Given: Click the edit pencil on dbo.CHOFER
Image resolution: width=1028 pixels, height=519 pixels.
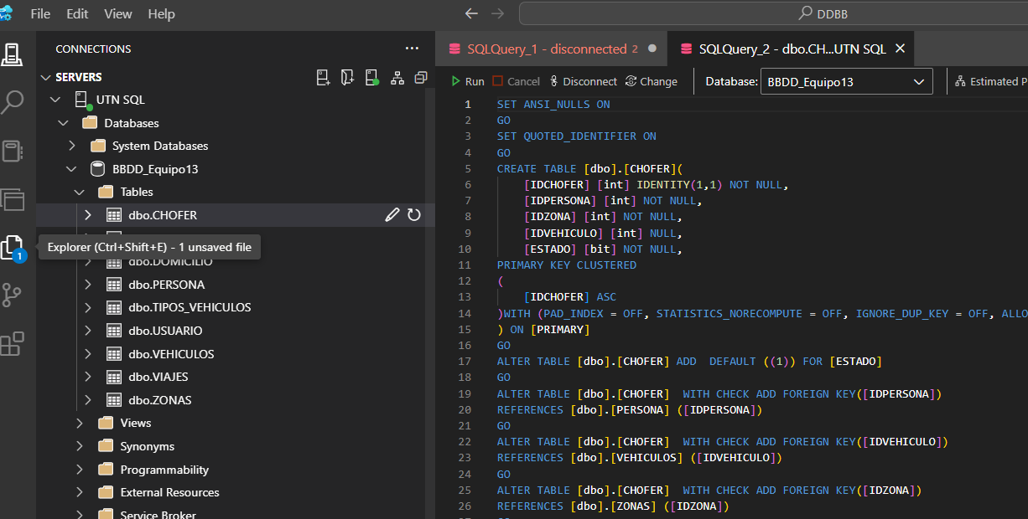Looking at the screenshot, I should coord(392,215).
